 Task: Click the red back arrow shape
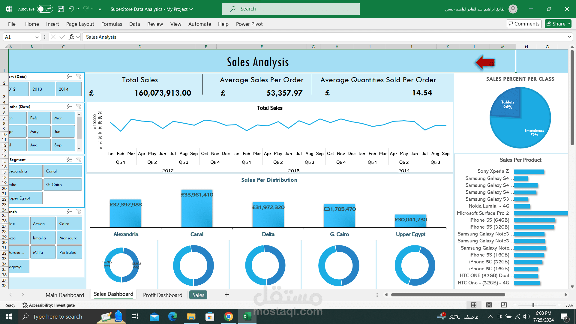[485, 62]
